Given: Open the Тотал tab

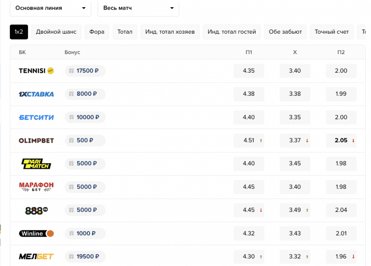Looking at the screenshot, I should (125, 32).
